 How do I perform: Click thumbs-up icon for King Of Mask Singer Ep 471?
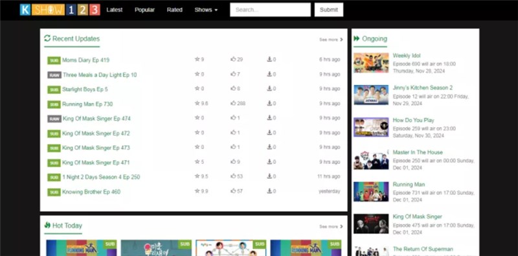233,162
